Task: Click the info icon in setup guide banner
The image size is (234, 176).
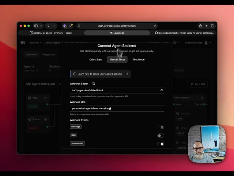Action: (75, 74)
